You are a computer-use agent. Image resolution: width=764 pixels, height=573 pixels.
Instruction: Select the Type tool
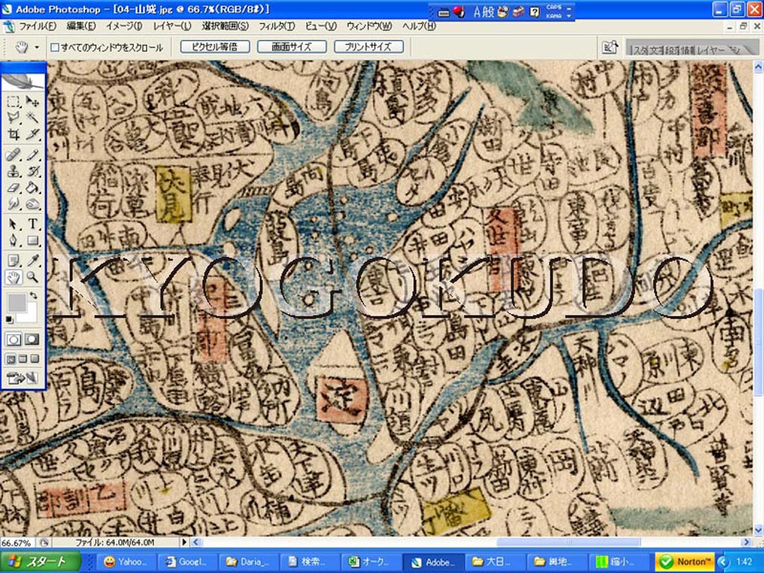point(32,224)
